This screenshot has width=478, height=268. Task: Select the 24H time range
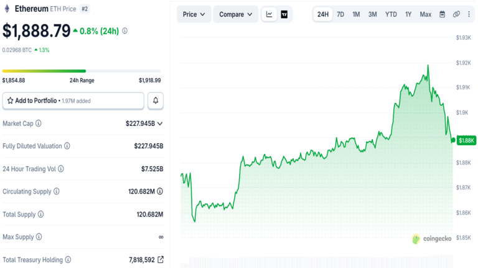(x=323, y=14)
